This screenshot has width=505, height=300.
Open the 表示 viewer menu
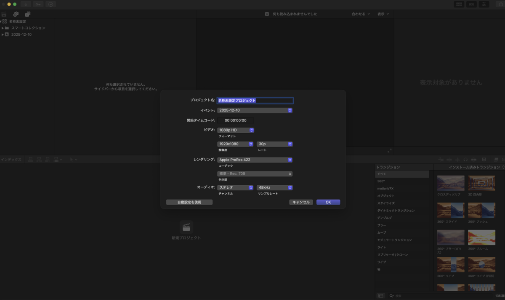383,14
